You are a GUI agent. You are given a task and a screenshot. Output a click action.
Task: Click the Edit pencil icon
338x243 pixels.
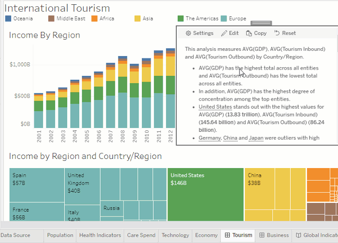pos(224,33)
